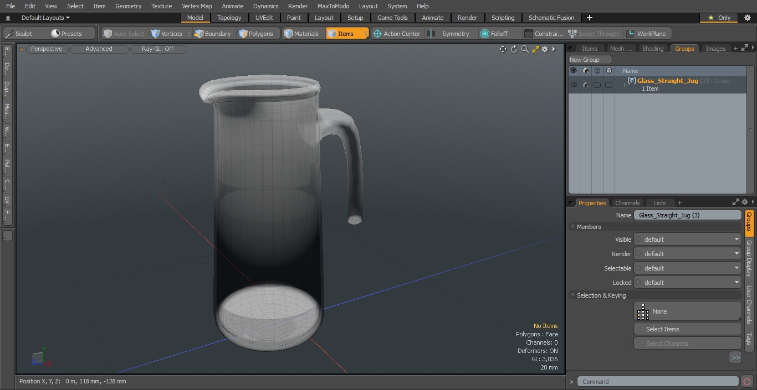This screenshot has width=757, height=390.
Task: Collapse the Members section
Action: (572, 227)
